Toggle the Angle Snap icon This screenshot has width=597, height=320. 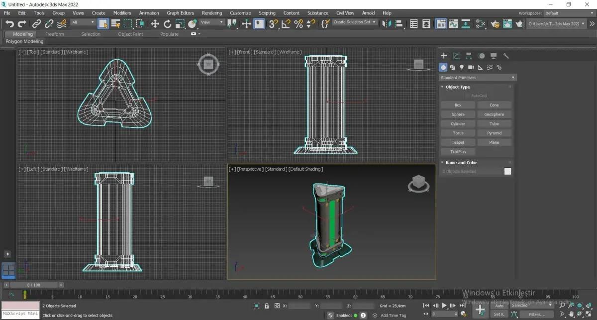coord(286,23)
